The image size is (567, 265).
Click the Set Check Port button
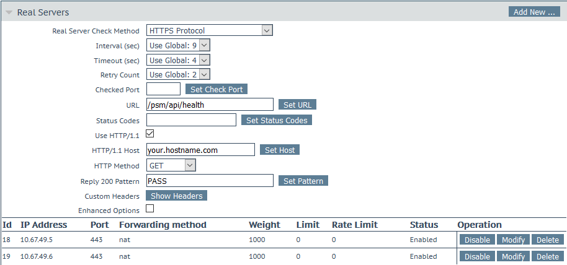[217, 89]
